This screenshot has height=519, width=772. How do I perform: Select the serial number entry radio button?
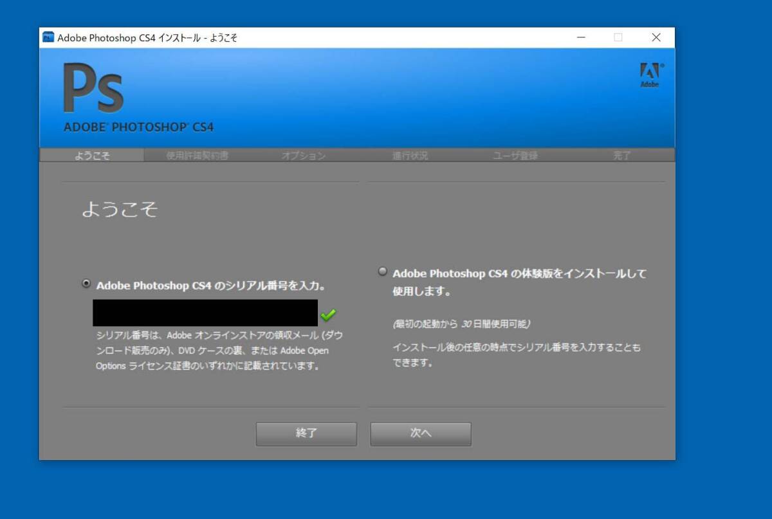pyautogui.click(x=86, y=284)
